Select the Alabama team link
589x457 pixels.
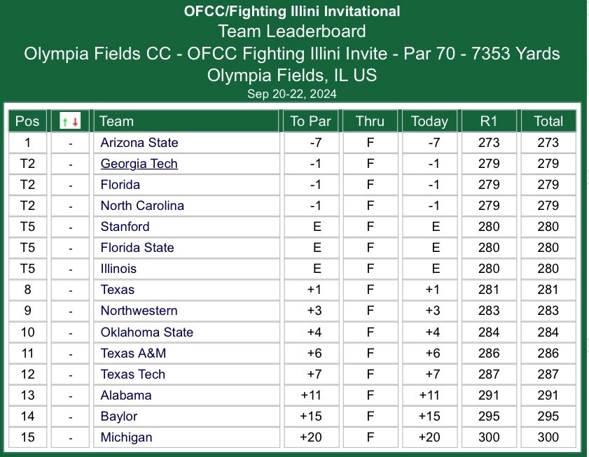point(126,395)
